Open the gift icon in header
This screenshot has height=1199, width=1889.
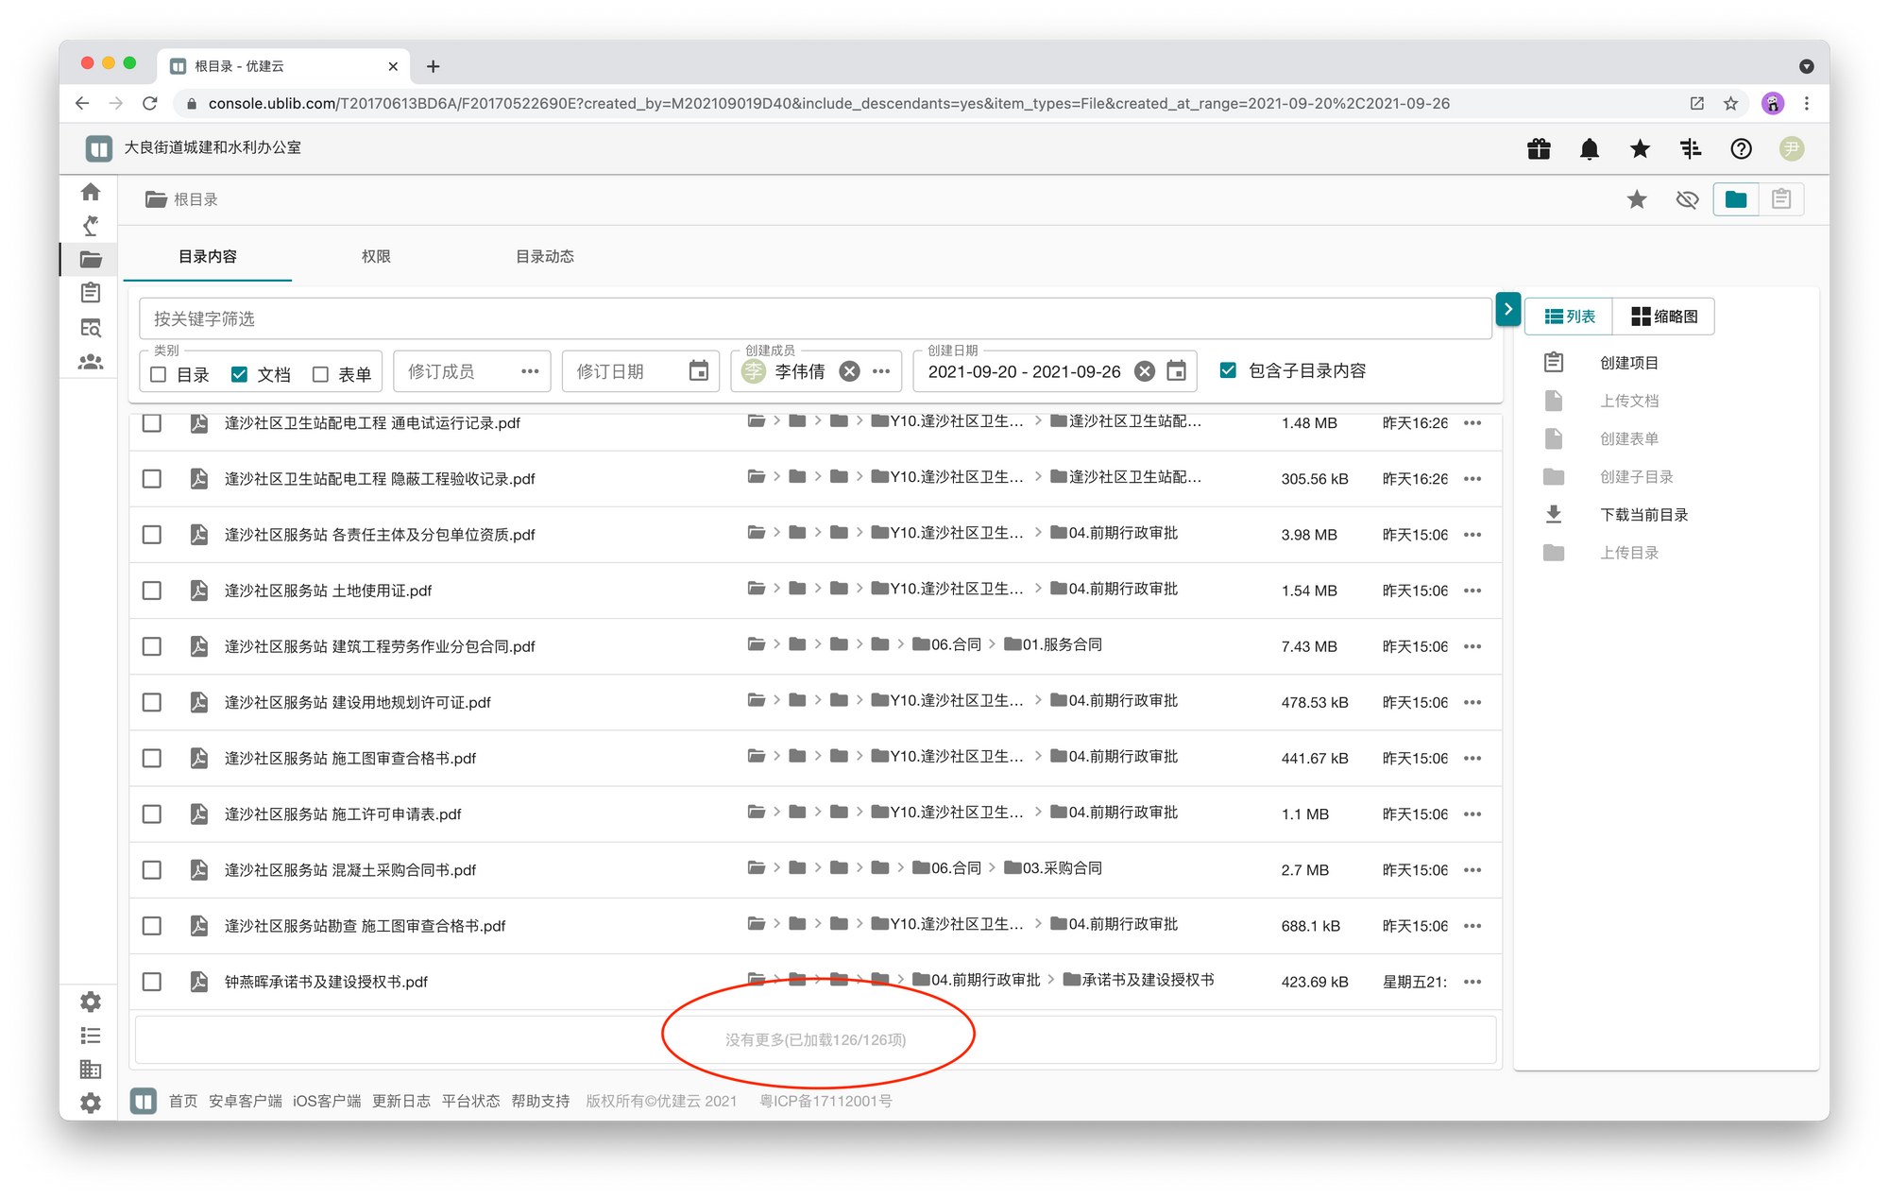click(x=1539, y=148)
